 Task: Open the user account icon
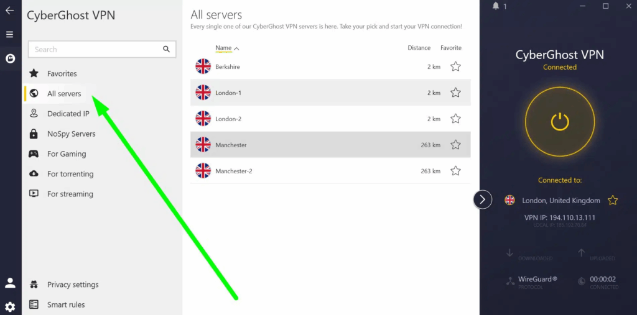10,283
